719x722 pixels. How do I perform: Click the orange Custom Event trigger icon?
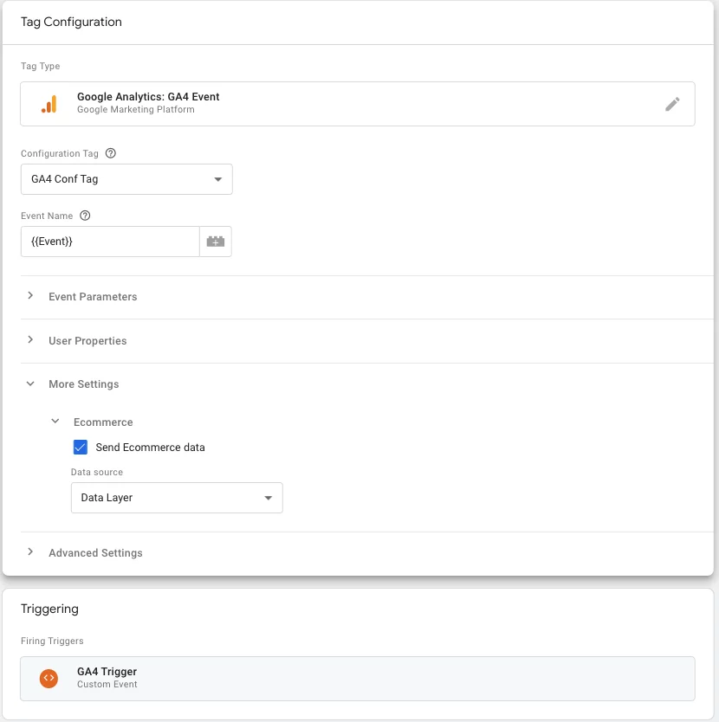[x=49, y=678]
